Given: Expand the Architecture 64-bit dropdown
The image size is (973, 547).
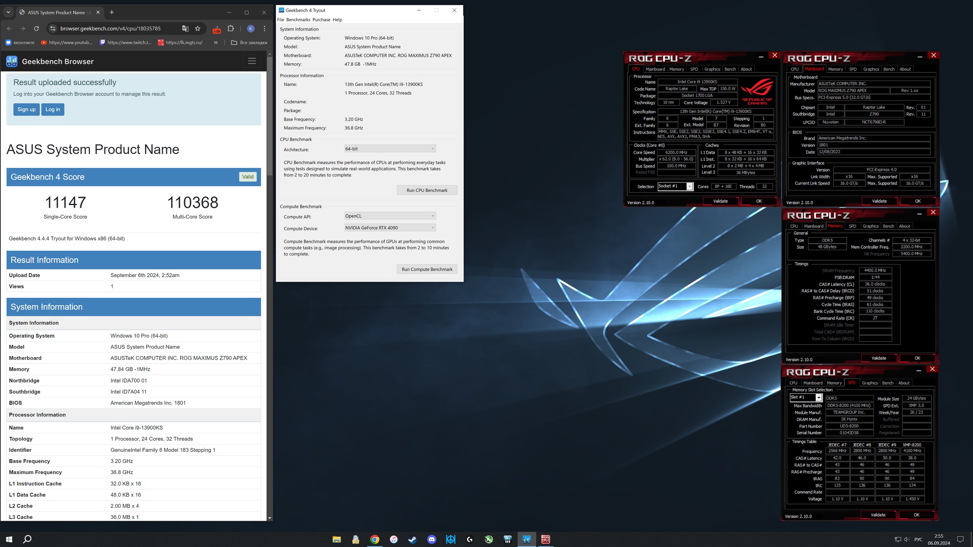Looking at the screenshot, I should [x=390, y=149].
